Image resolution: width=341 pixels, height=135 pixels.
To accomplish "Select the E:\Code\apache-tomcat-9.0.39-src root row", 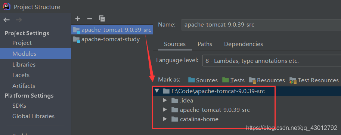I will (x=247, y=91).
